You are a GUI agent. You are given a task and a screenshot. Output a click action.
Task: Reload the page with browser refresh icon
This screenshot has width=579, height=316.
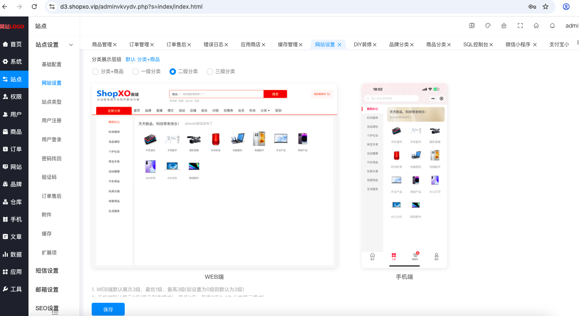click(x=34, y=7)
